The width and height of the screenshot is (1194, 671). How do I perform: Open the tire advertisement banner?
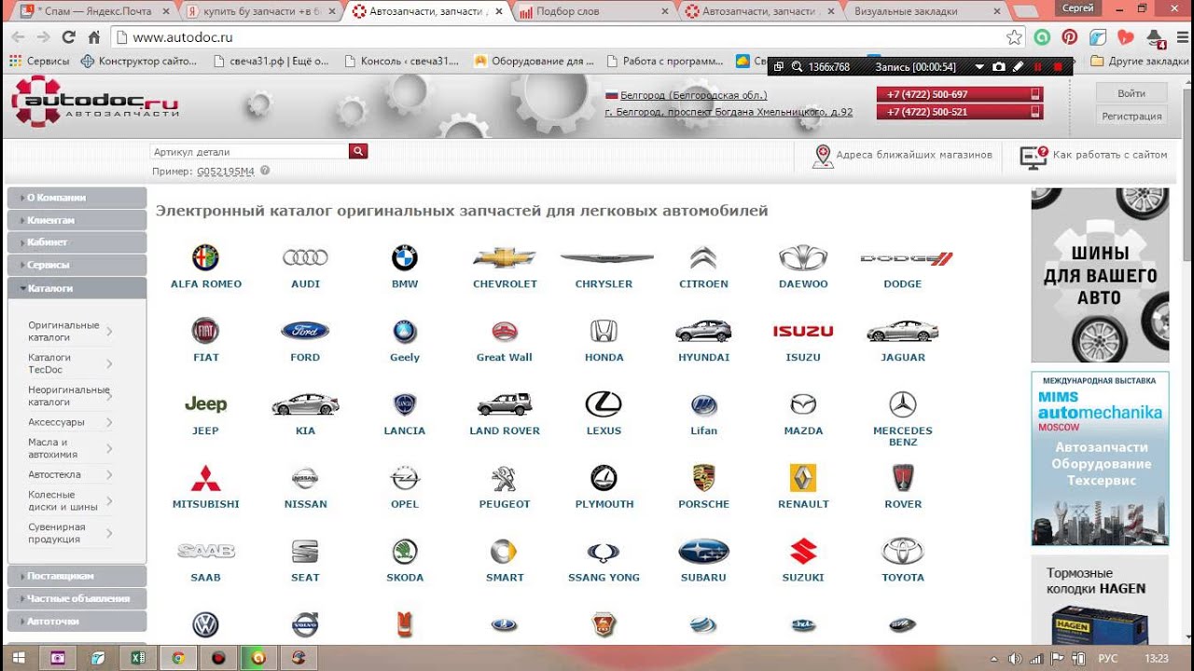(1100, 275)
